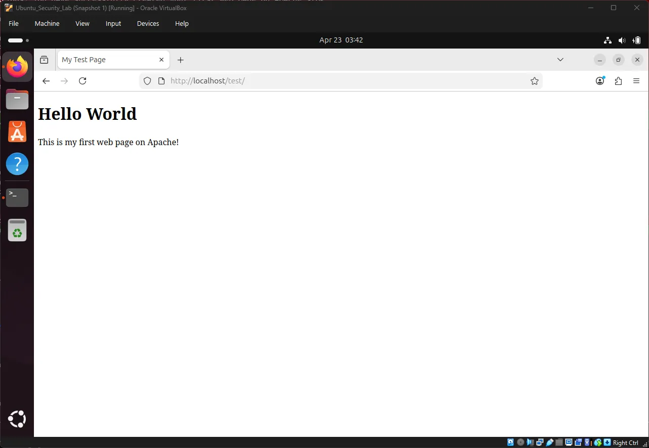Open the system status menu in the top bar
Screen dimensions: 649x448
tap(622, 40)
